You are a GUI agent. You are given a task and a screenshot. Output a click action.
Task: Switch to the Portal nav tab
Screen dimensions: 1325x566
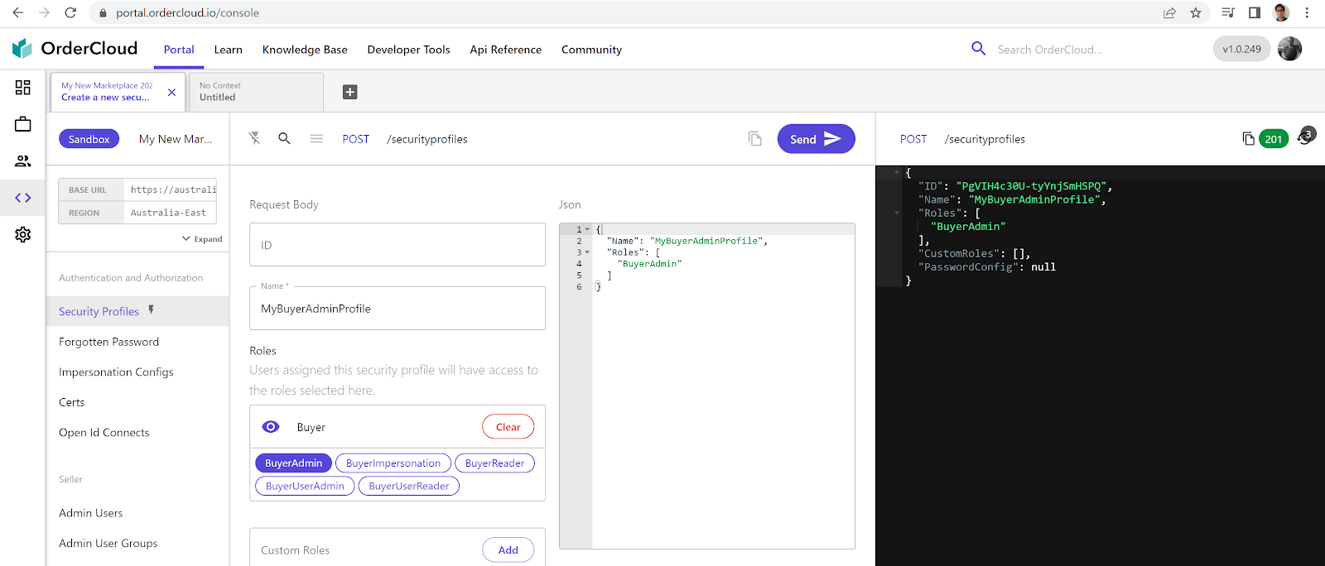pyautogui.click(x=179, y=50)
